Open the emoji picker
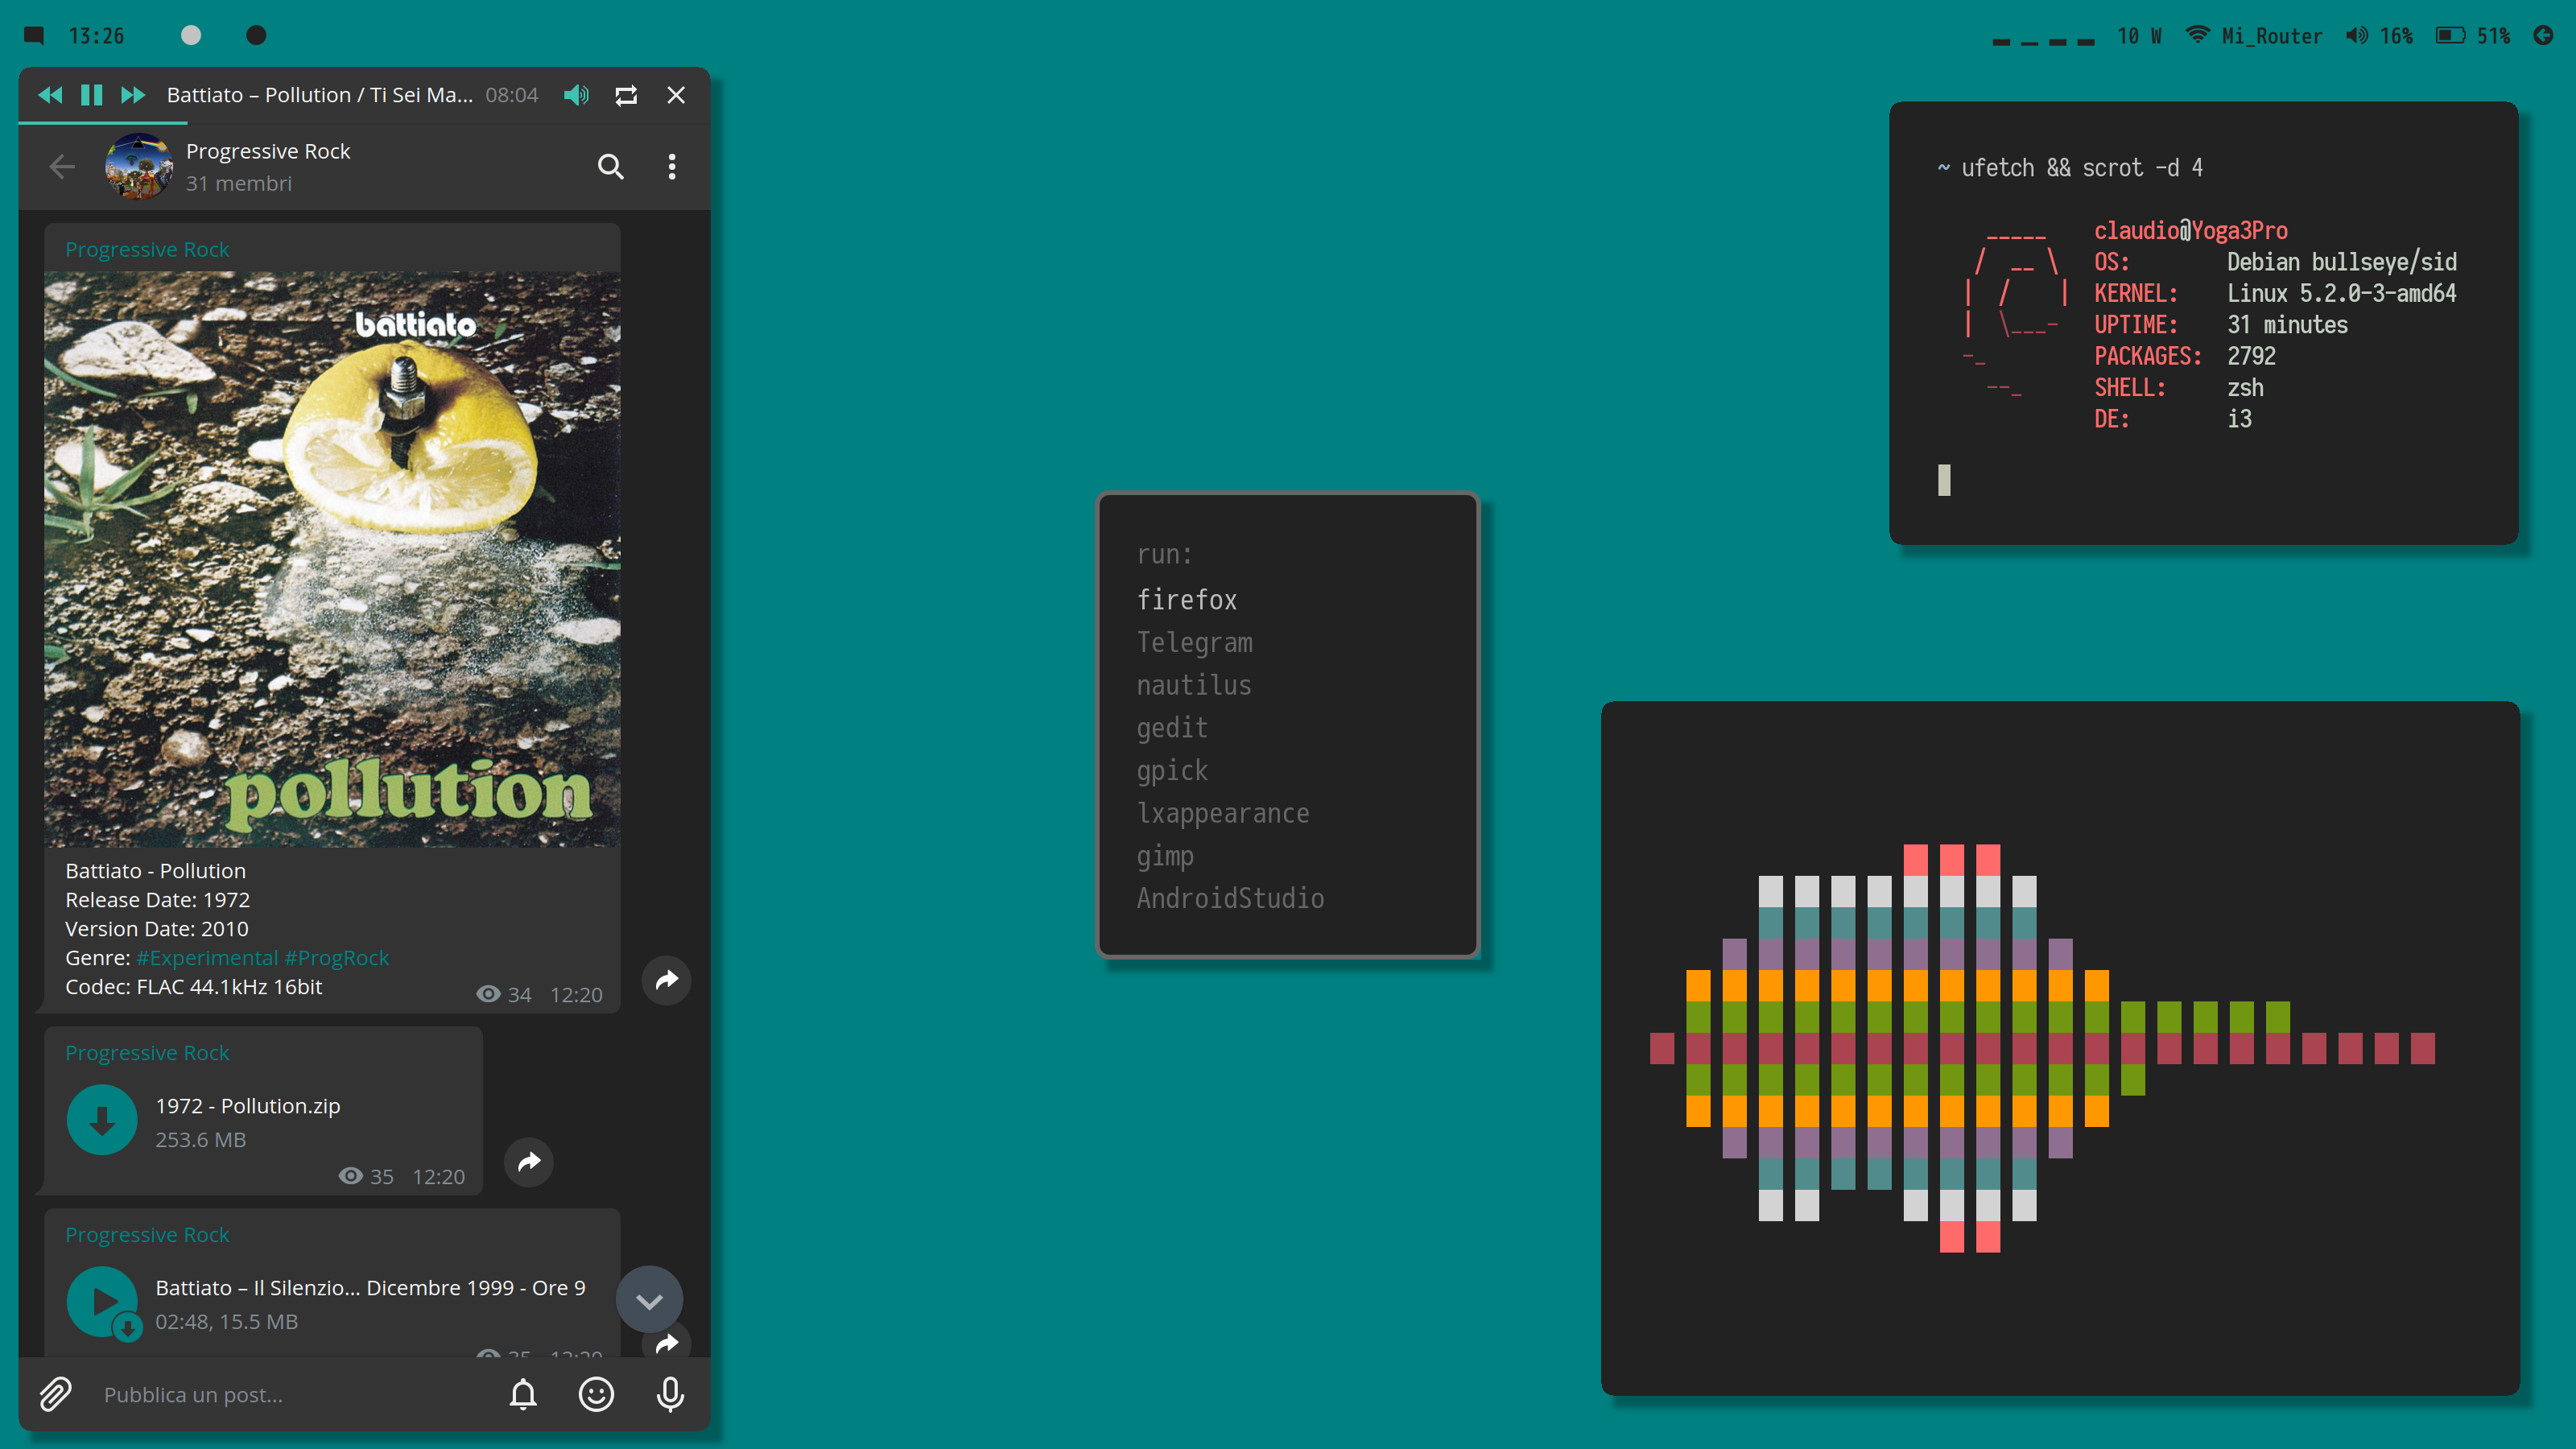Screen dimensions: 2576x1449 coord(596,1394)
